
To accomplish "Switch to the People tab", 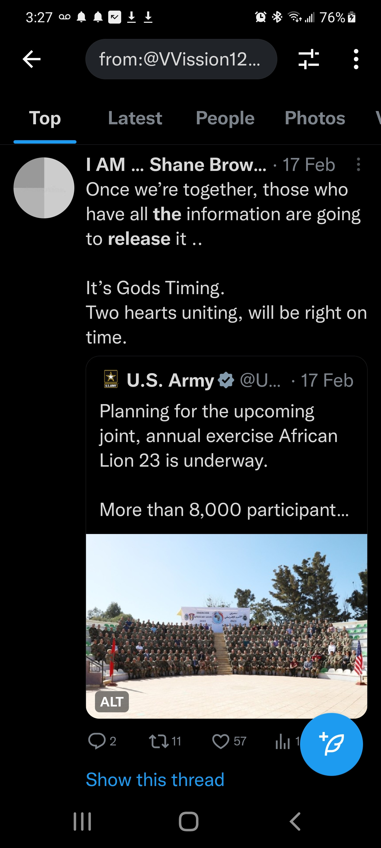I will (225, 118).
